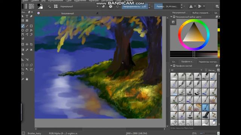Collapse the brush presets docker
Image resolution: width=241 pixels, height=135 pixels.
[171, 66]
